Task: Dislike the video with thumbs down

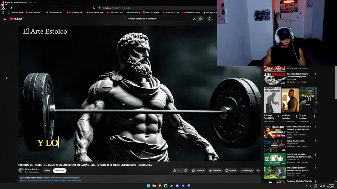Action: tap(186, 171)
